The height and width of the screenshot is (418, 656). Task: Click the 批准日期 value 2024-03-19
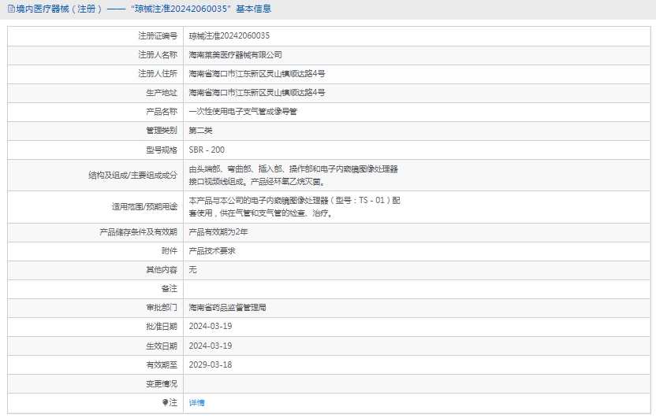click(210, 327)
